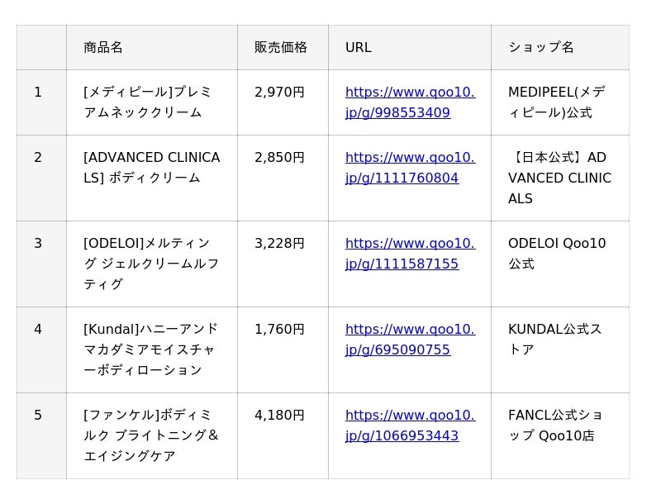Click the 商品名 column header
661x504 pixels.
103,47
